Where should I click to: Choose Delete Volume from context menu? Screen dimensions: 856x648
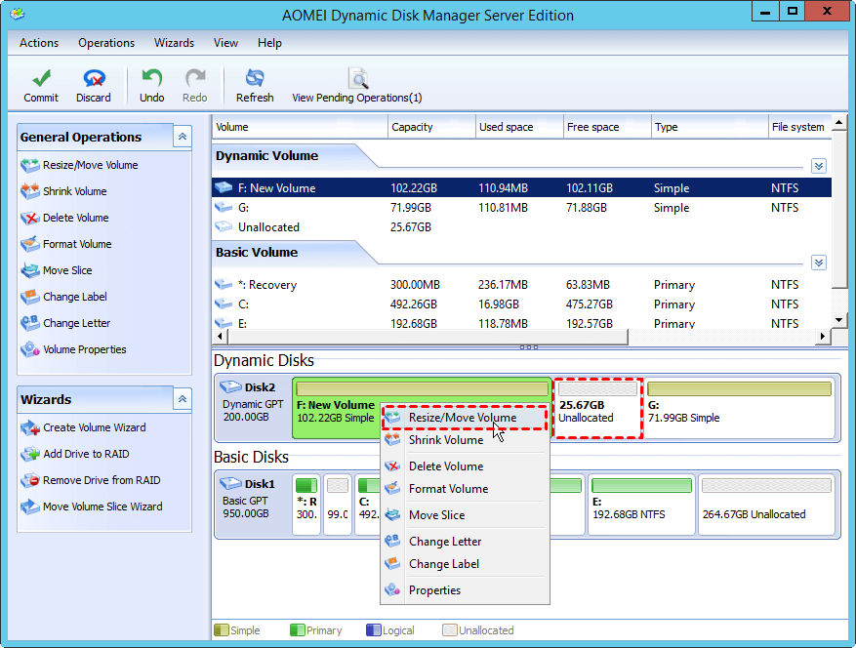pos(465,466)
